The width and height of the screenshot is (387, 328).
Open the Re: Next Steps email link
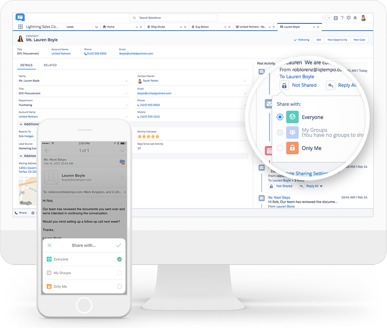coord(279,198)
